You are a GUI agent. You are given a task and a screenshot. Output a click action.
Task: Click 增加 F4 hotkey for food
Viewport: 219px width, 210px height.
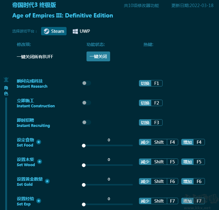[193, 142]
